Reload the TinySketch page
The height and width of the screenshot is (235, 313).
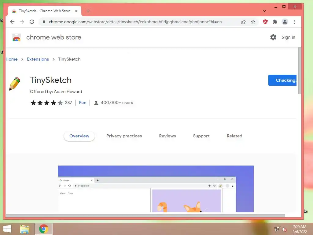(x=32, y=22)
